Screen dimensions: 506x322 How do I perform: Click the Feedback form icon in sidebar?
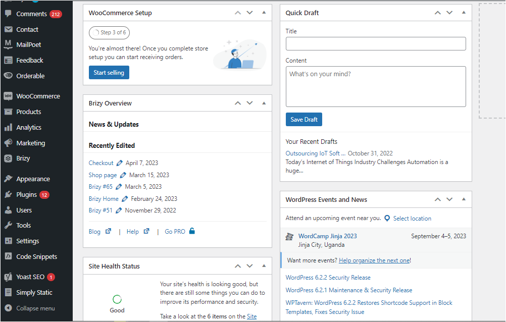[8, 61]
